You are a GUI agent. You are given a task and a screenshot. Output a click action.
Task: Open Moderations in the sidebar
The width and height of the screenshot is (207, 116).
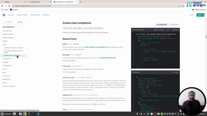tap(7, 79)
